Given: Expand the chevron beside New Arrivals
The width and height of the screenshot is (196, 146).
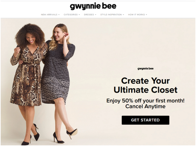Looking at the screenshot, I should tap(59, 15).
